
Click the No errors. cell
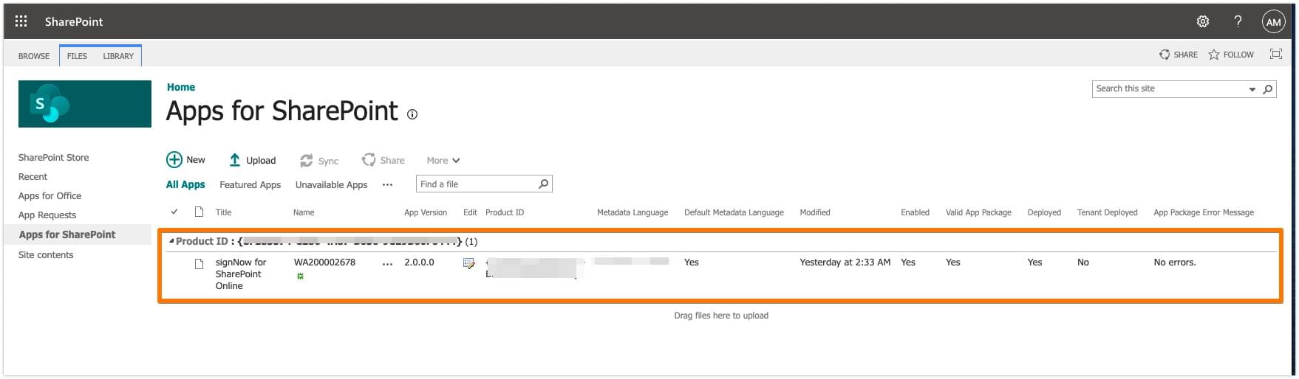click(1175, 262)
